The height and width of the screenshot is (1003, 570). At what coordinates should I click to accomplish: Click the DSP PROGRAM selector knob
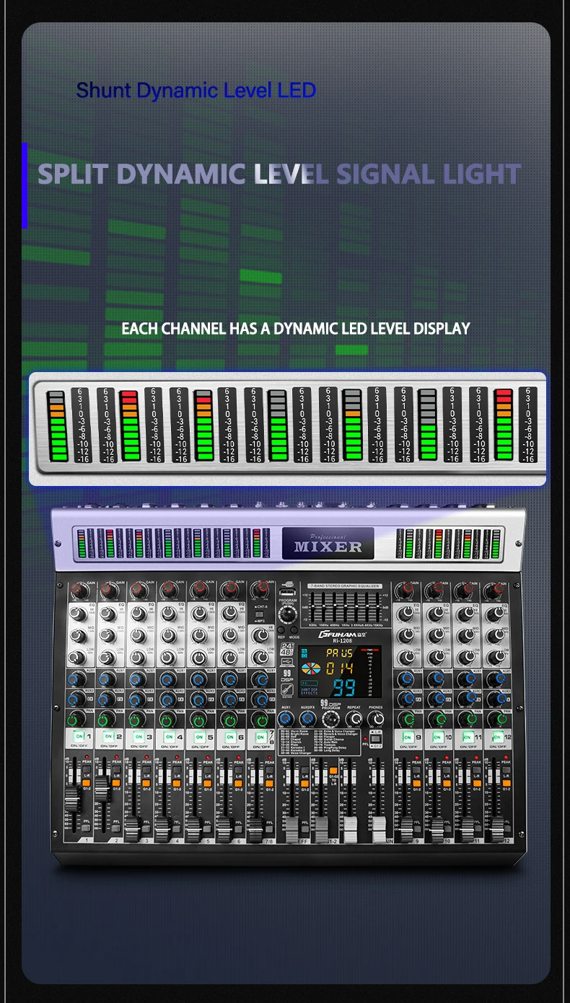(x=330, y=719)
